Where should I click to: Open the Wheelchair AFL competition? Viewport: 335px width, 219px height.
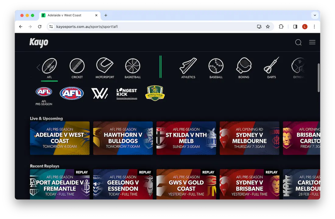pyautogui.click(x=155, y=93)
